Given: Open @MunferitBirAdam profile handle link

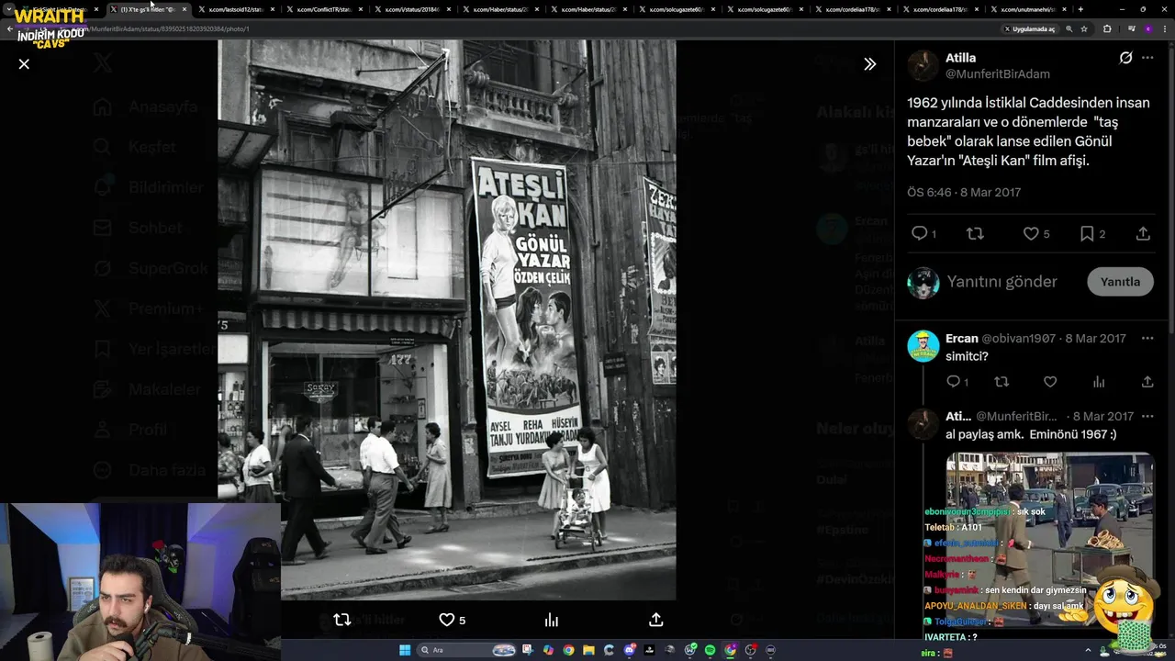Looking at the screenshot, I should (x=998, y=73).
